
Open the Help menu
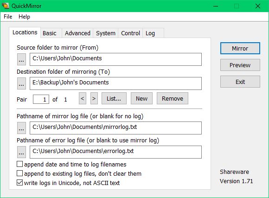24,17
